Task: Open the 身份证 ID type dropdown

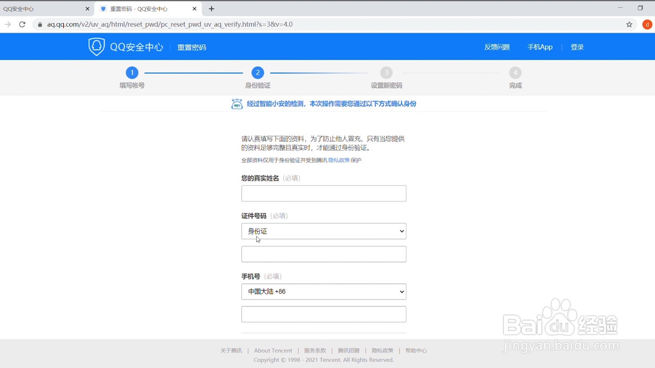Action: [x=324, y=231]
